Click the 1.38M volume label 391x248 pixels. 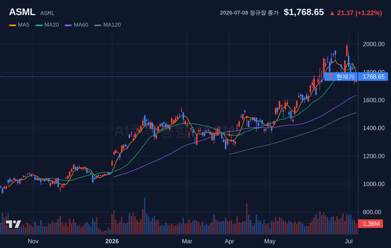[x=370, y=224]
